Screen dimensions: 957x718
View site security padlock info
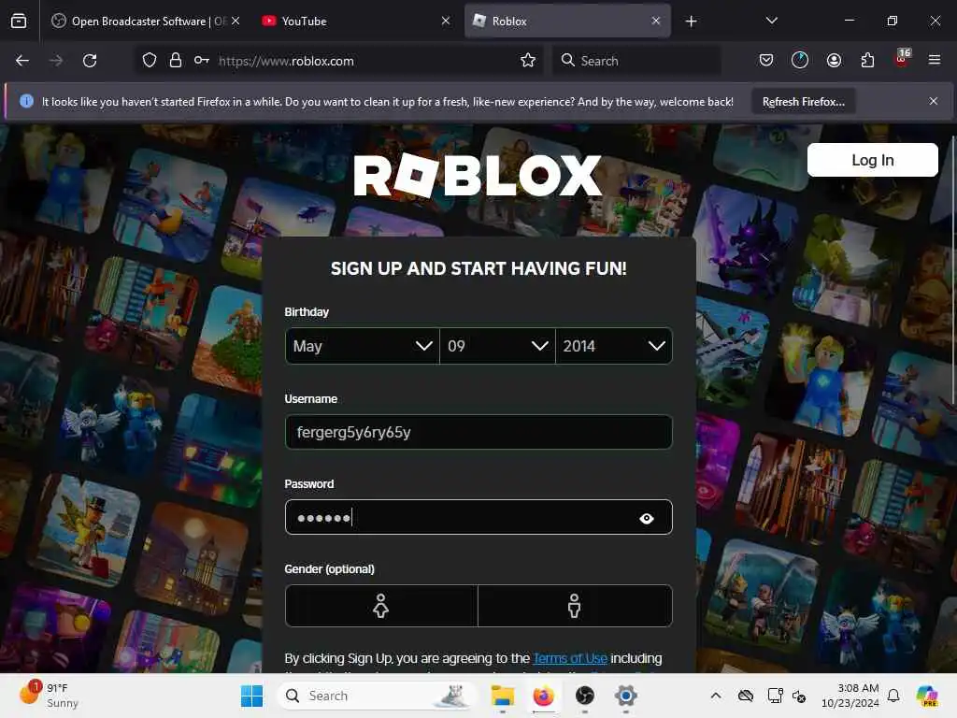pos(176,61)
